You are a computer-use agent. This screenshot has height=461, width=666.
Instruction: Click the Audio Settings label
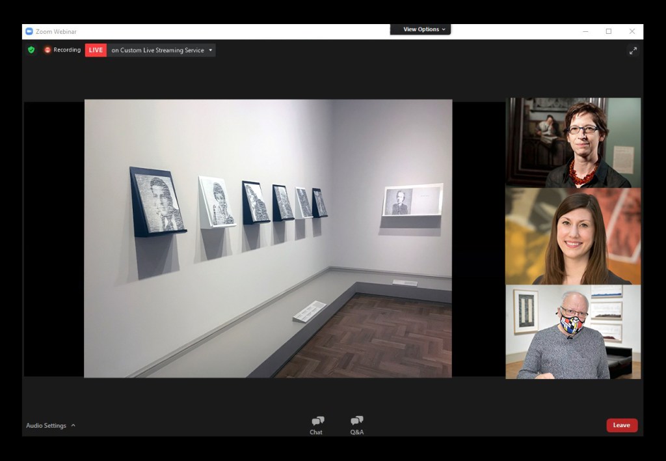pos(46,426)
